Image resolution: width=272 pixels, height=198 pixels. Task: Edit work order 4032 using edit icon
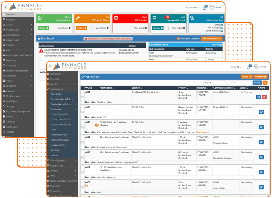261,127
